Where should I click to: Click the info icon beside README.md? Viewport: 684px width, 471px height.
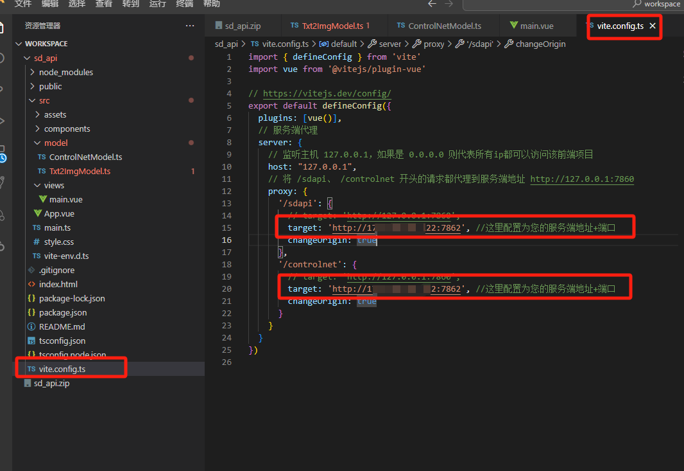(31, 326)
